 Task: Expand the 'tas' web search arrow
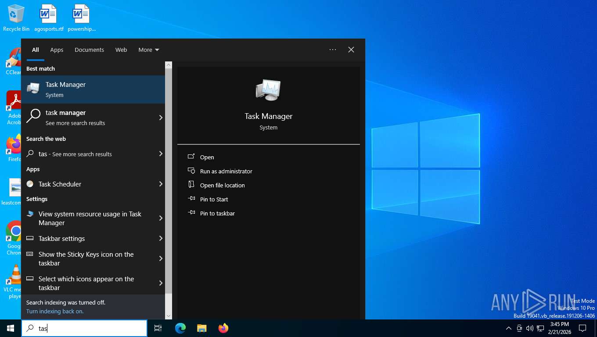(161, 154)
